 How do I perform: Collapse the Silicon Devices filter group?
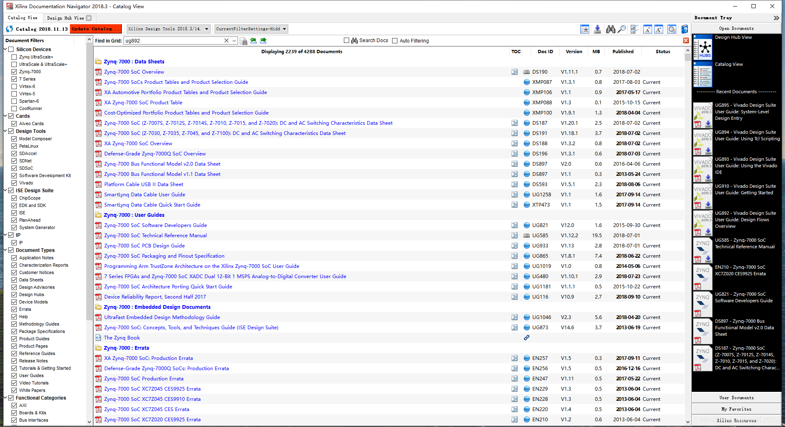coord(5,49)
